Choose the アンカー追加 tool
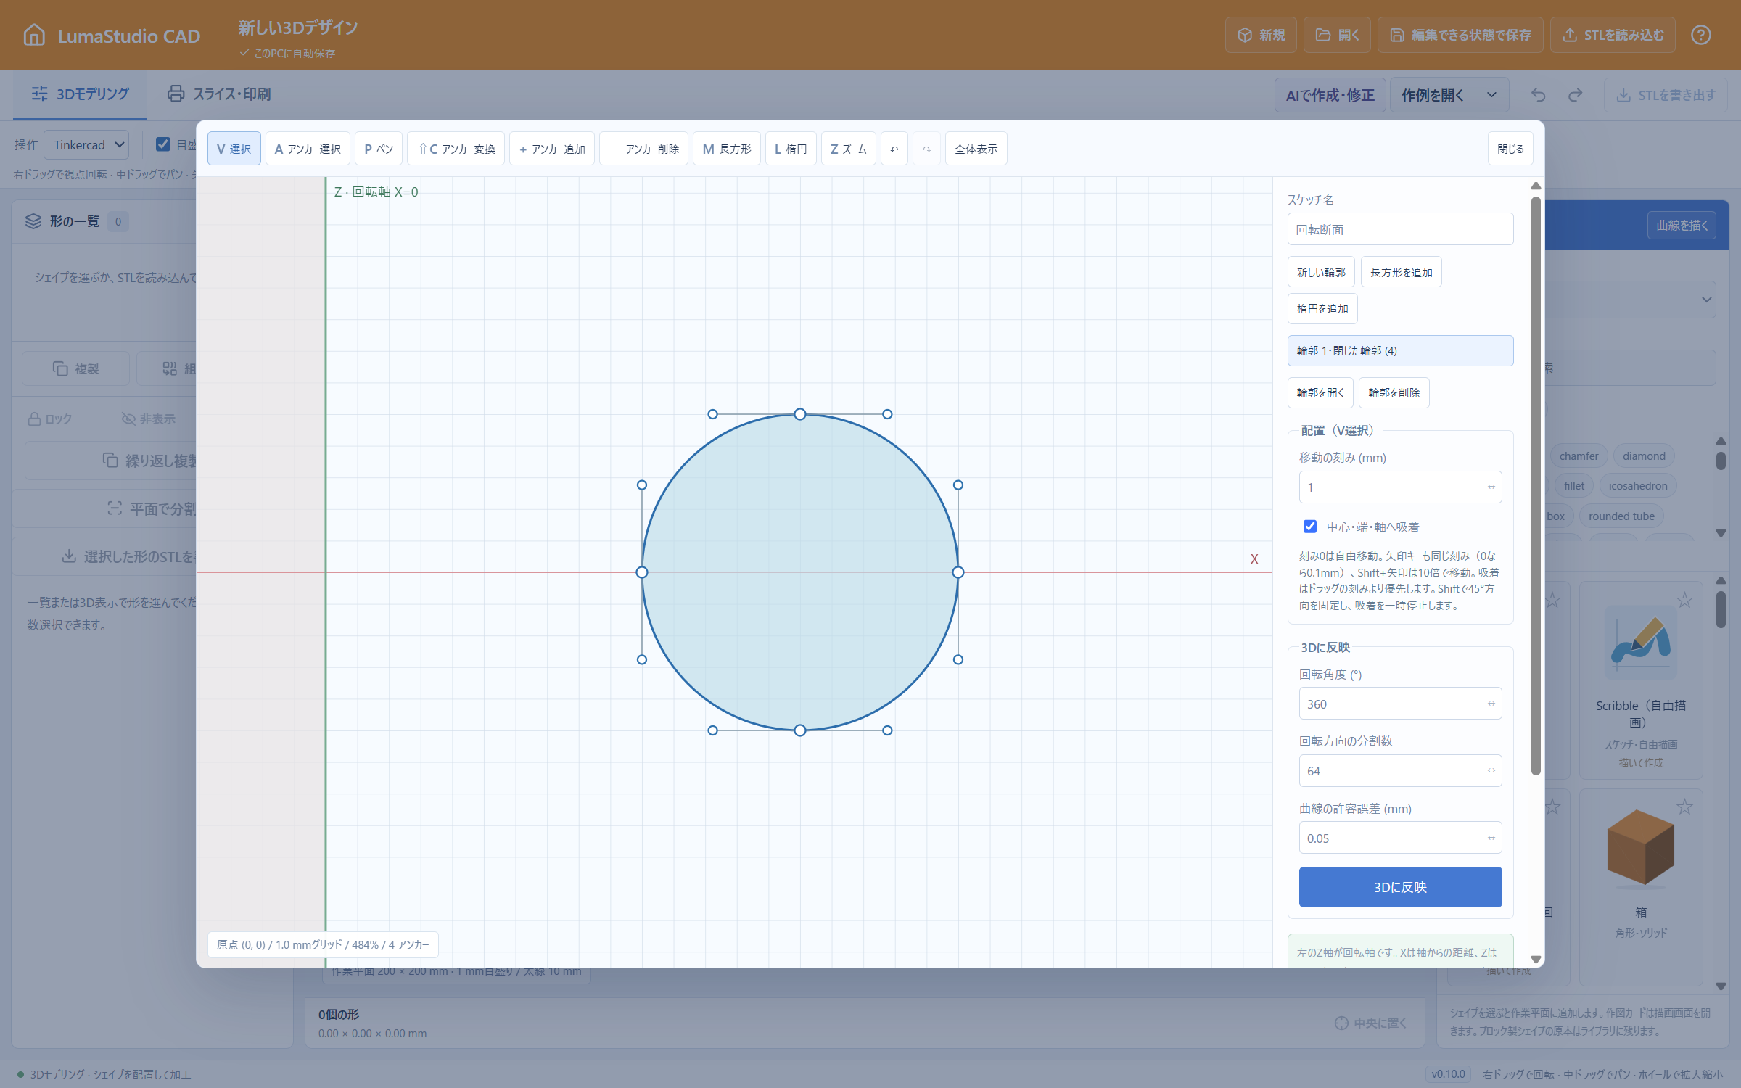 click(552, 149)
